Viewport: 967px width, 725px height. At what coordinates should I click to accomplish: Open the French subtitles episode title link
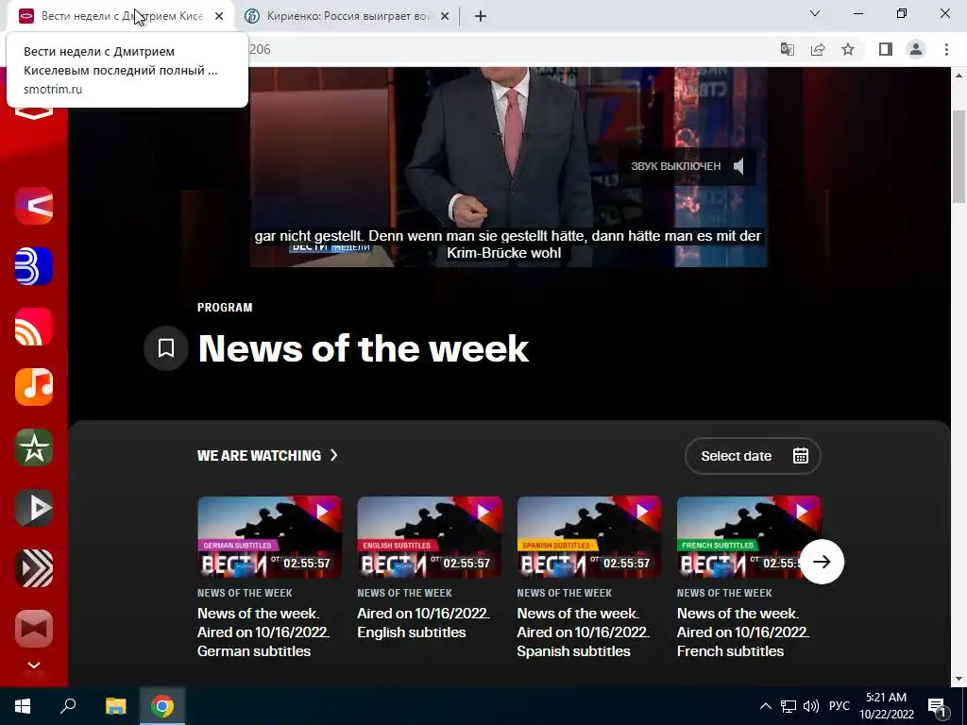coord(742,632)
